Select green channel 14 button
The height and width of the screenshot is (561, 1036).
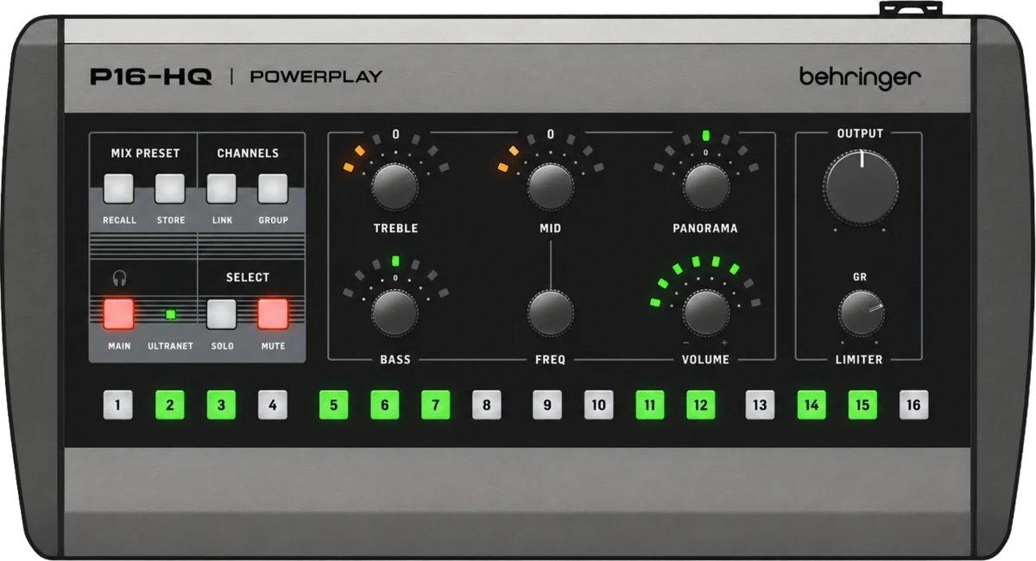click(812, 405)
